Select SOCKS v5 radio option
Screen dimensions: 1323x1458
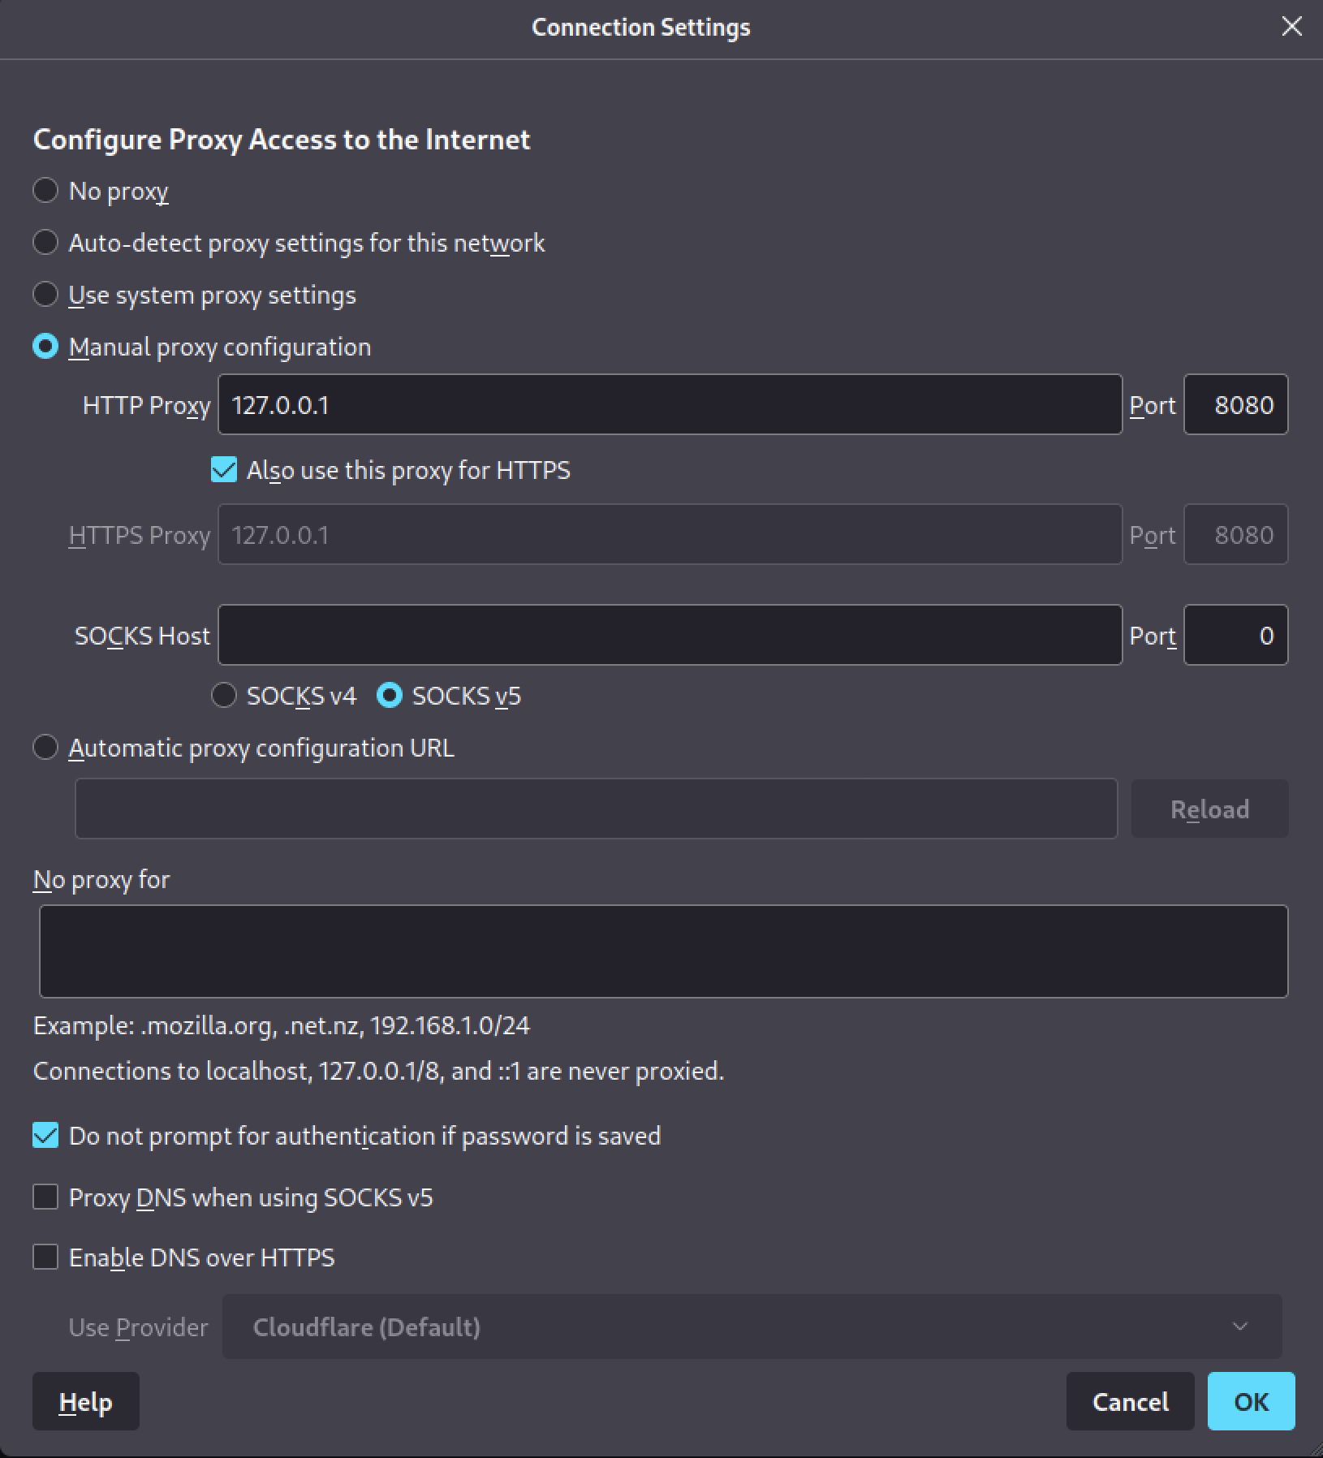(x=390, y=696)
